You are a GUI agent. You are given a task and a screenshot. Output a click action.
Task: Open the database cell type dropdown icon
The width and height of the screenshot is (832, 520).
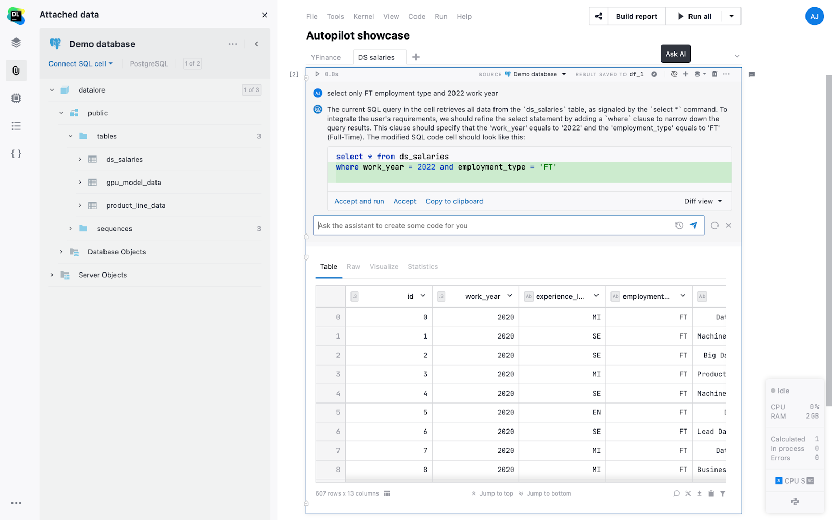pyautogui.click(x=700, y=74)
